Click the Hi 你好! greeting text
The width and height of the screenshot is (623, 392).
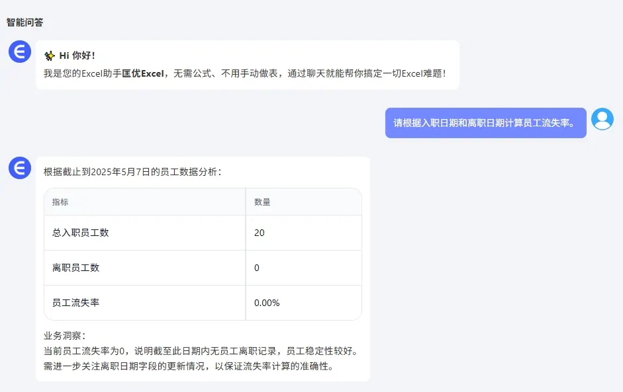pyautogui.click(x=77, y=56)
